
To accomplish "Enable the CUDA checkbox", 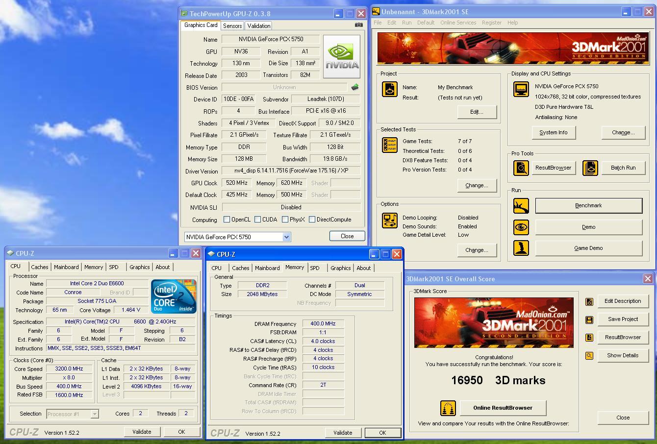I will (x=257, y=220).
